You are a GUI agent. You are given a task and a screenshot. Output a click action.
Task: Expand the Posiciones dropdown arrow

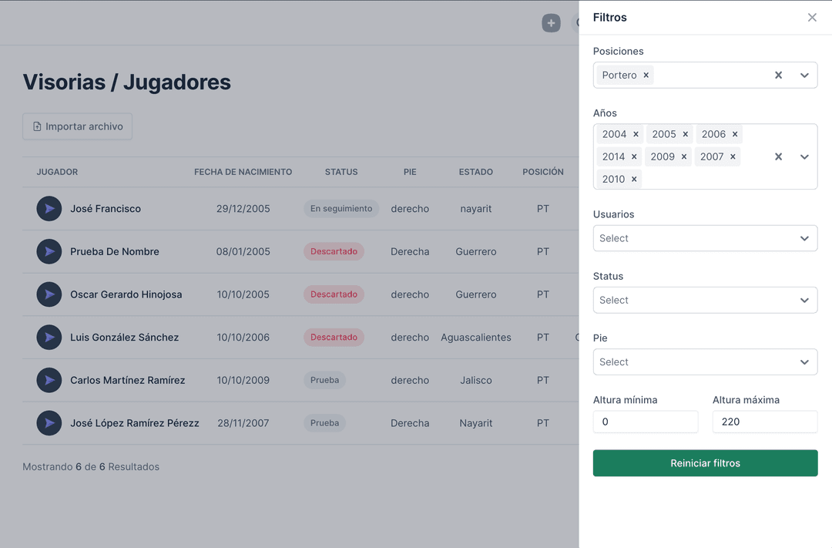click(x=804, y=76)
